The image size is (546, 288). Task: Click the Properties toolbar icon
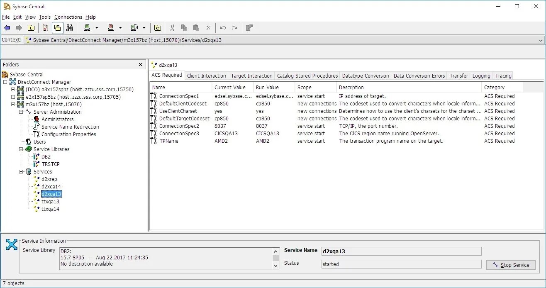click(x=249, y=28)
